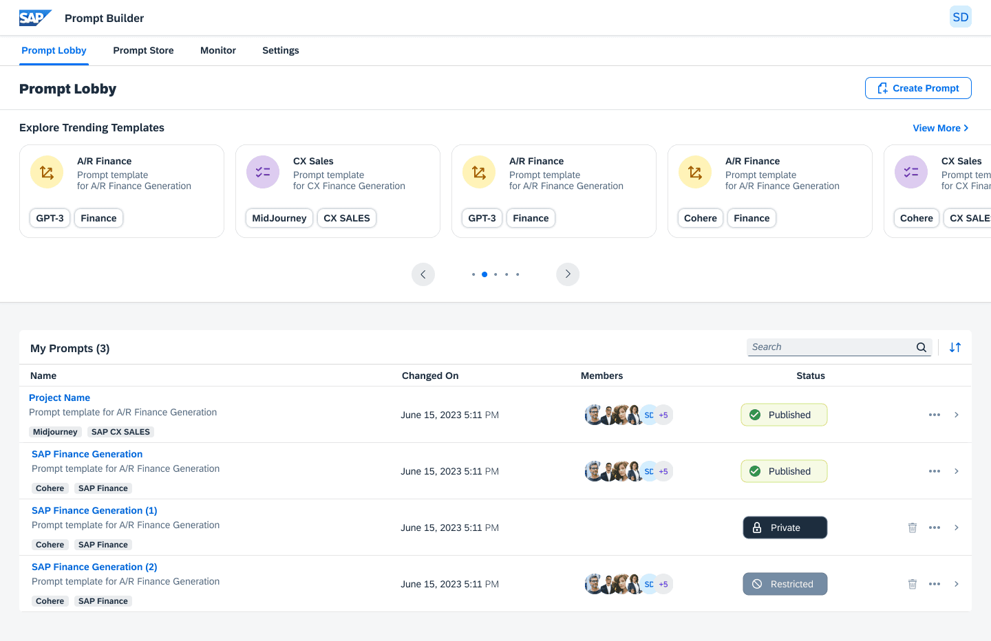This screenshot has height=641, width=991.
Task: Open sort options for My Prompts
Action: click(x=955, y=347)
